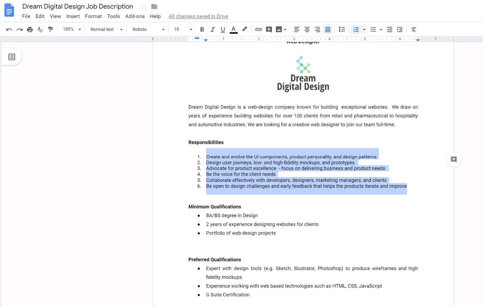Insert a link using chain icon
The image size is (483, 306).
pyautogui.click(x=258, y=29)
